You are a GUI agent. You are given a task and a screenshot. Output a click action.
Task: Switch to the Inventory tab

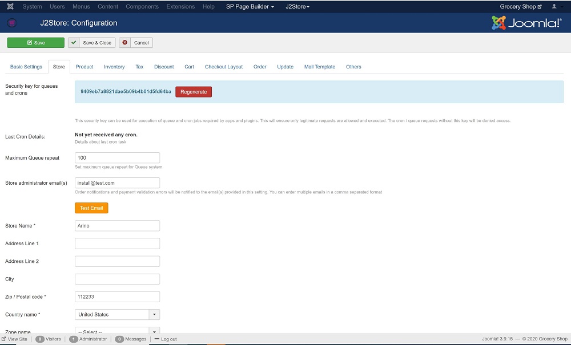point(114,67)
